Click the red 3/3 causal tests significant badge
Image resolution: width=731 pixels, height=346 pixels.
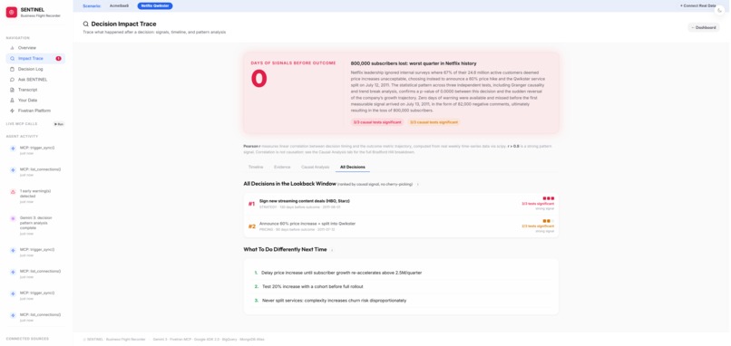click(x=377, y=122)
